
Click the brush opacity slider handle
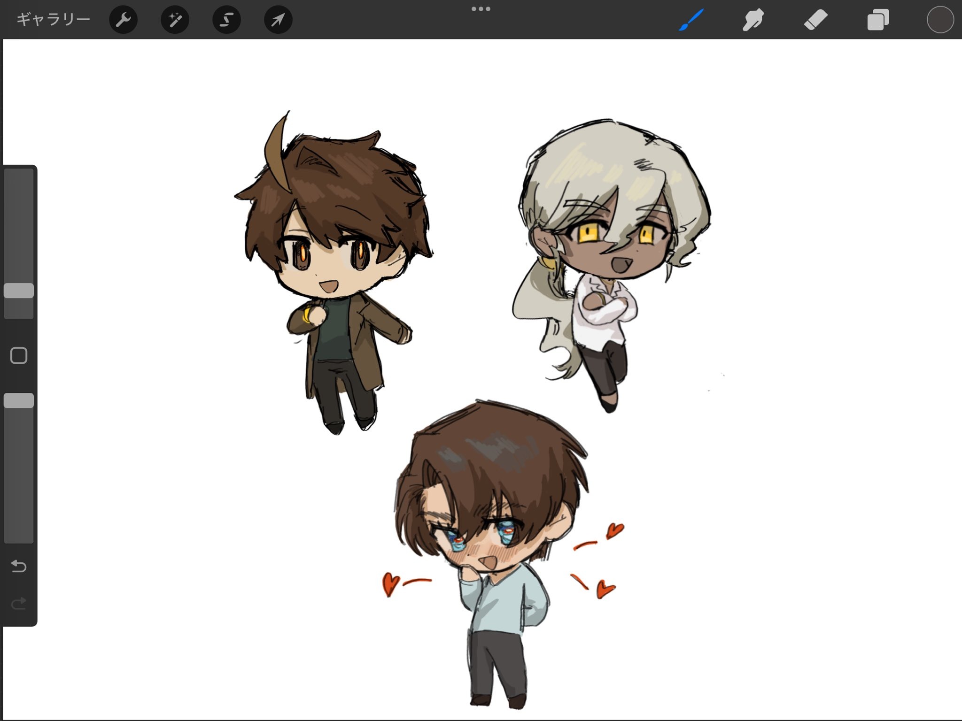[19, 400]
